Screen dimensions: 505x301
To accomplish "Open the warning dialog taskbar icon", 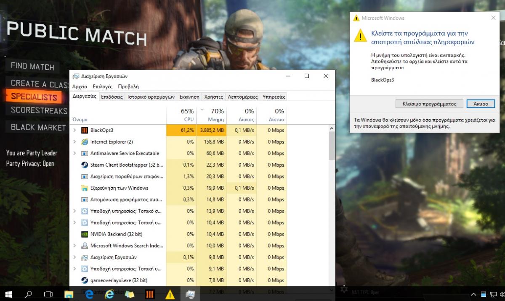I will tap(170, 294).
